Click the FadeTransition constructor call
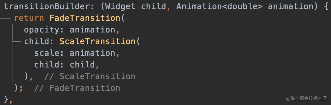The height and width of the screenshot is (105, 331). (85, 18)
